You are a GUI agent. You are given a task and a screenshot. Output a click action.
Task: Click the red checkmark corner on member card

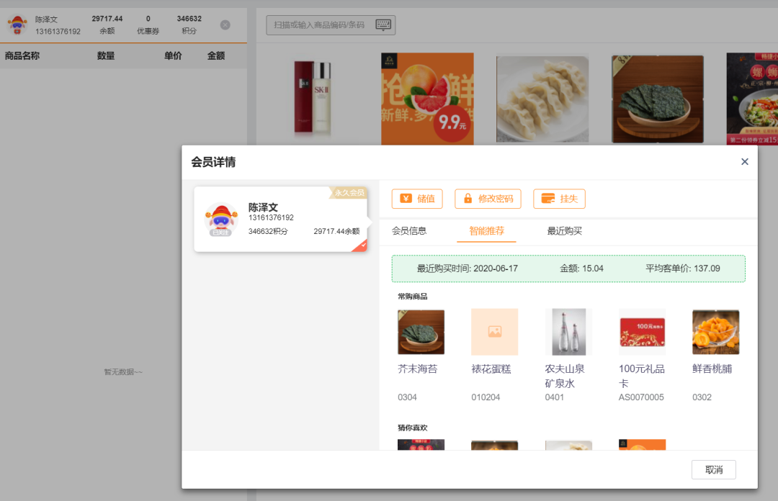362,246
